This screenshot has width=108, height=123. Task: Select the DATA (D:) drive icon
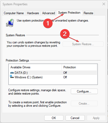point(12,73)
